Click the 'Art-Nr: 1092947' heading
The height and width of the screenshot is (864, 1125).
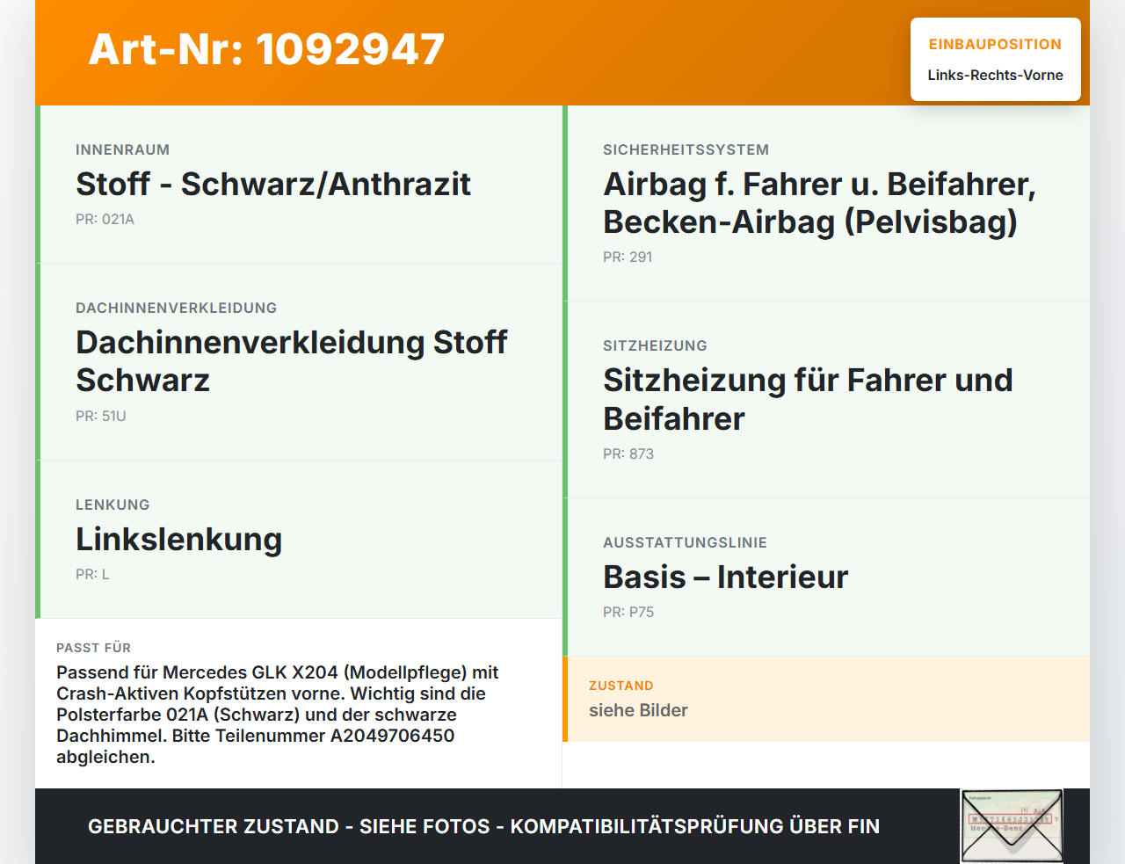[266, 49]
